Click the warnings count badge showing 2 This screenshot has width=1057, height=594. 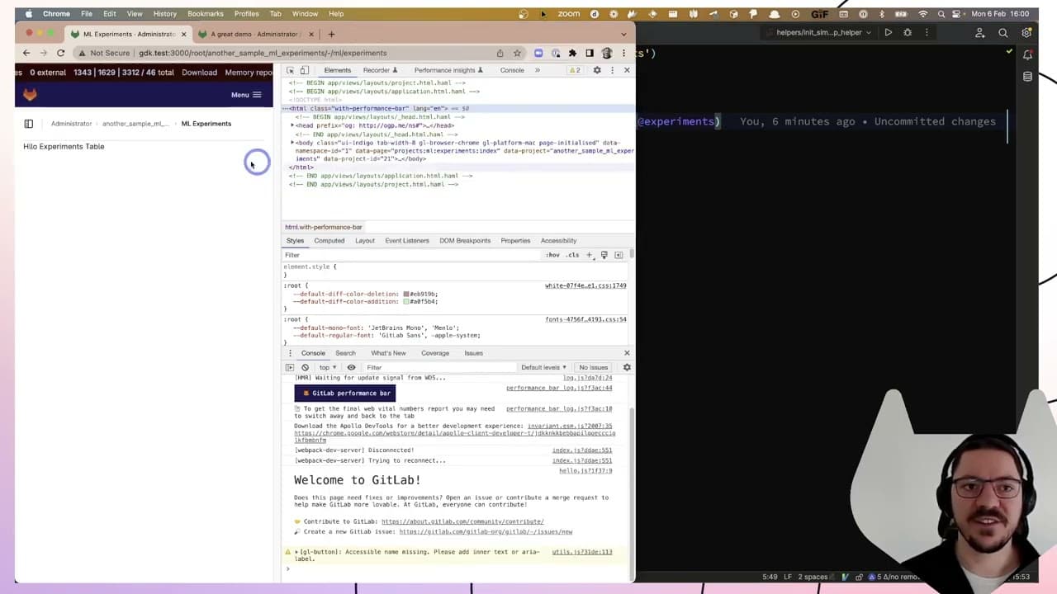(574, 70)
